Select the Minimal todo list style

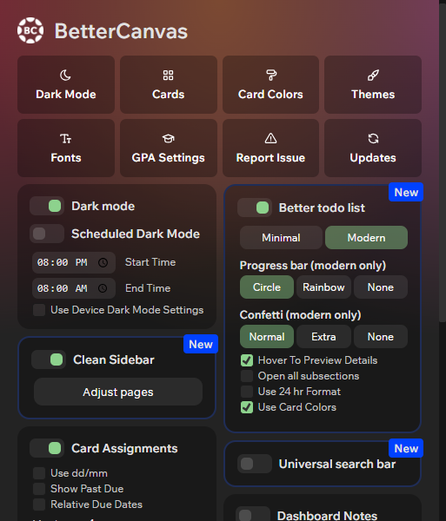pyautogui.click(x=281, y=238)
